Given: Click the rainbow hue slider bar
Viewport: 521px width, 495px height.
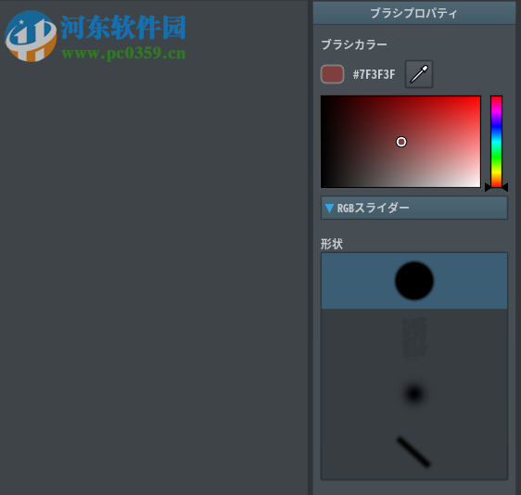Looking at the screenshot, I should pos(496,142).
